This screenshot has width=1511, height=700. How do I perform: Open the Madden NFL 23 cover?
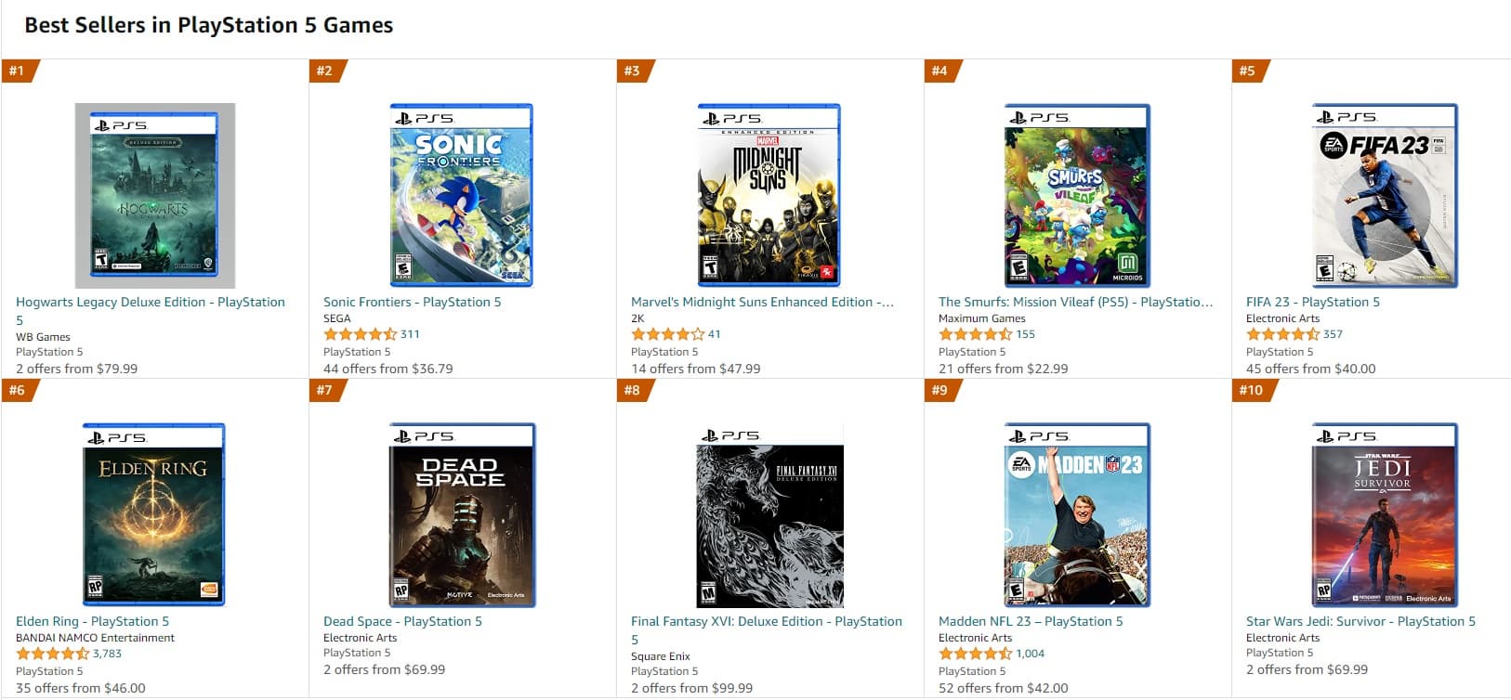(x=1076, y=514)
